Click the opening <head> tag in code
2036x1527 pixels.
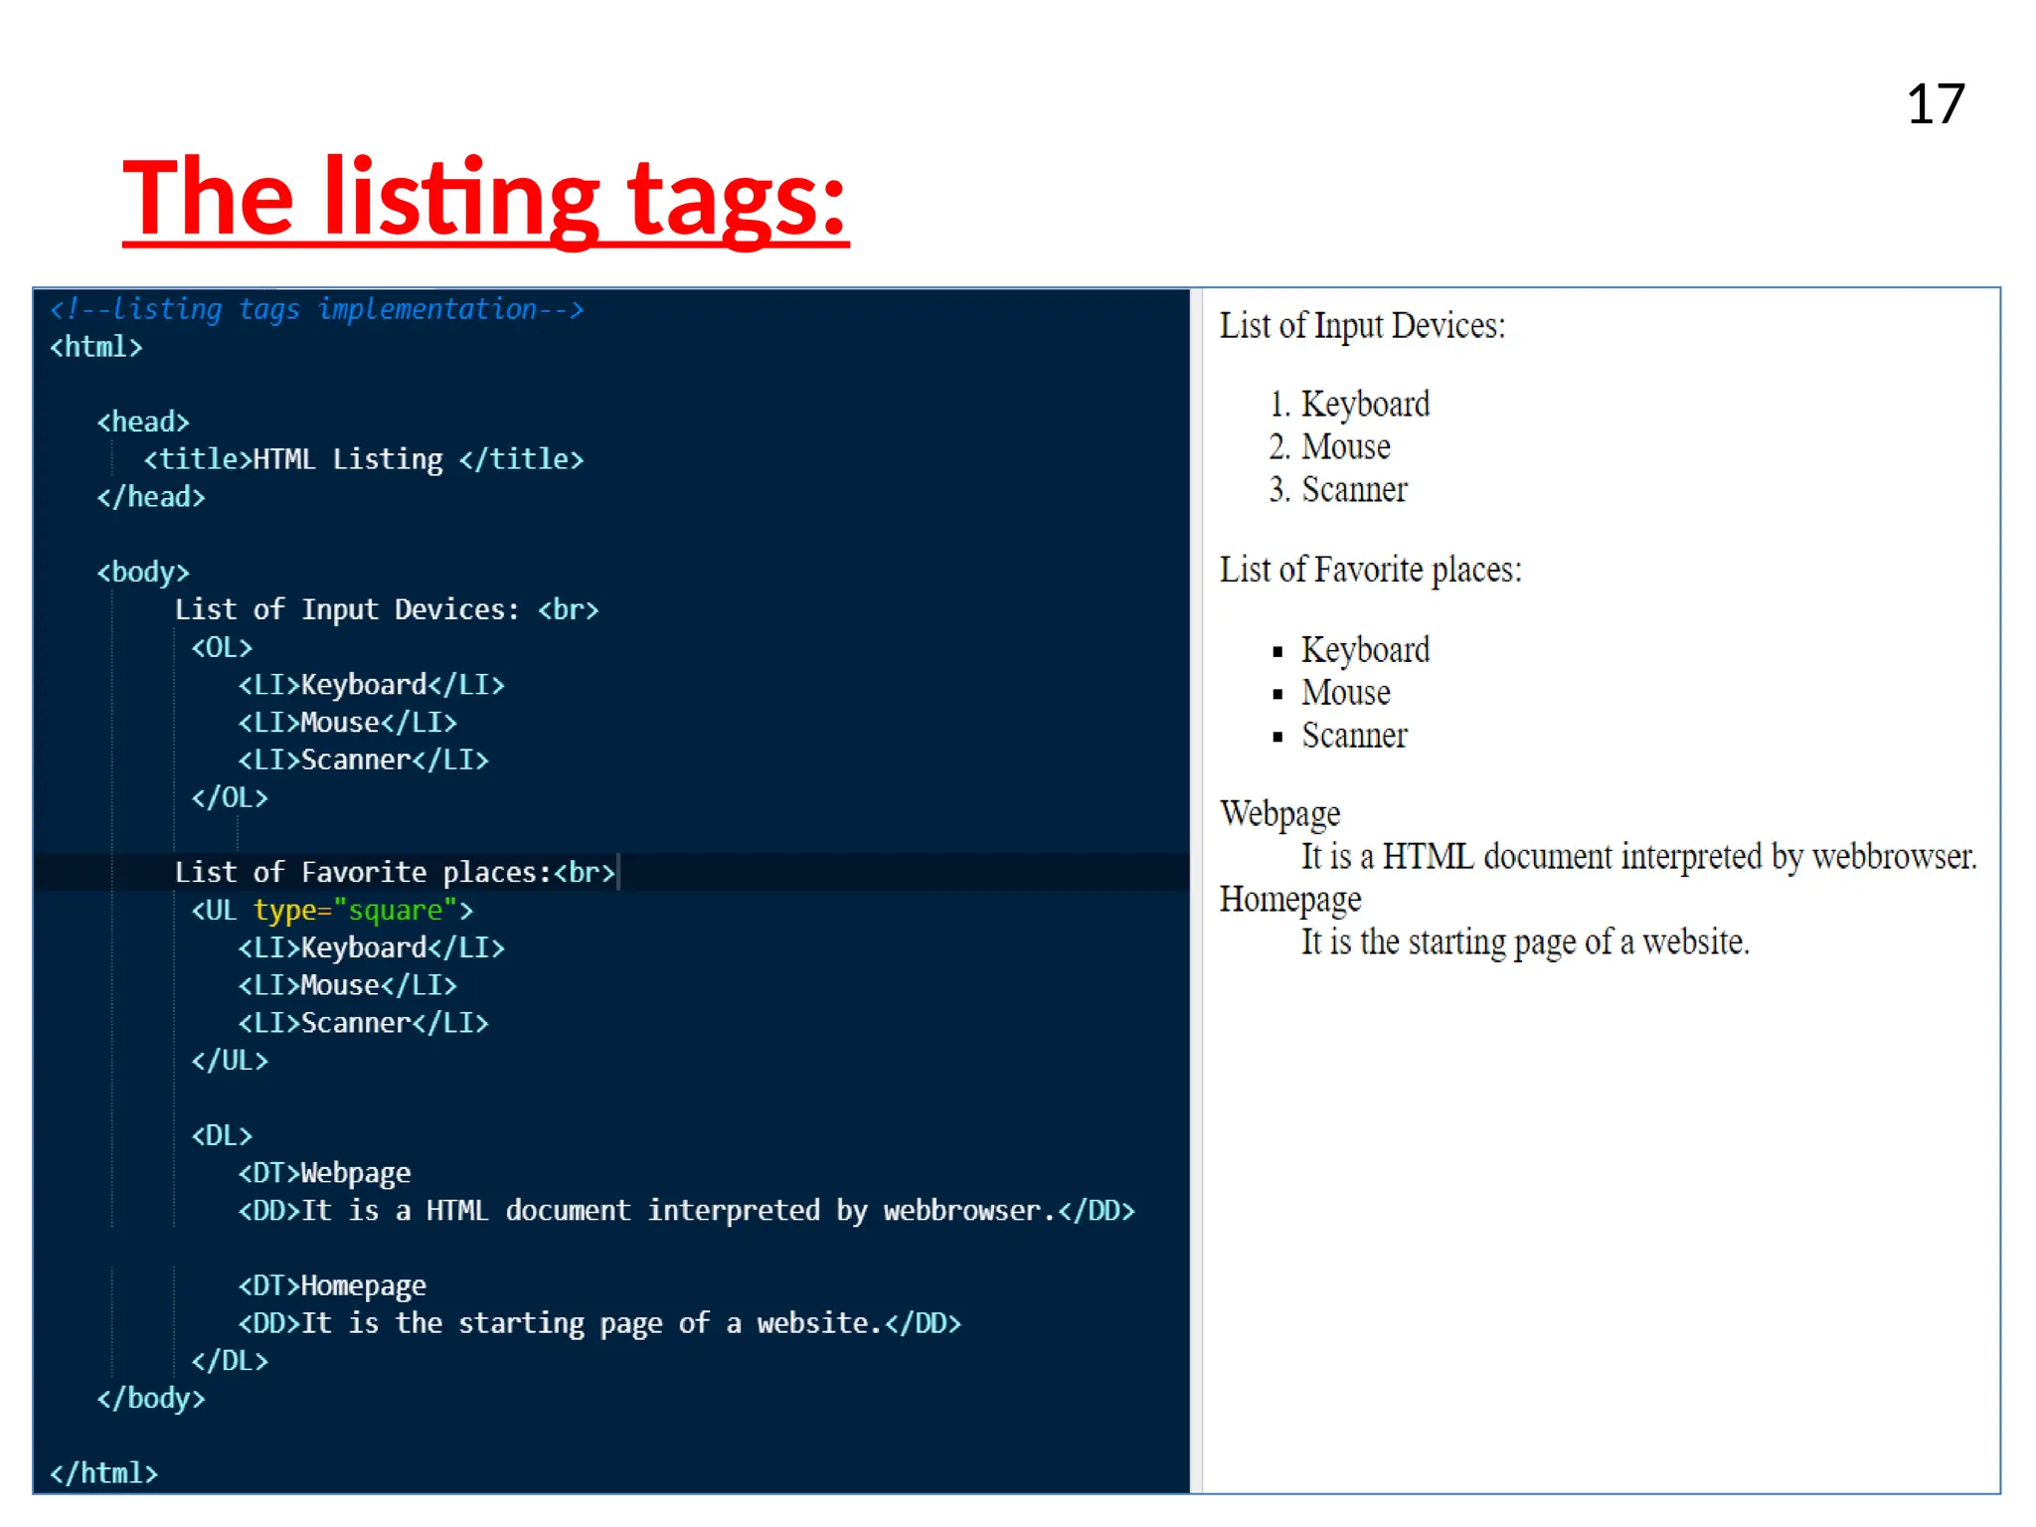click(x=142, y=422)
